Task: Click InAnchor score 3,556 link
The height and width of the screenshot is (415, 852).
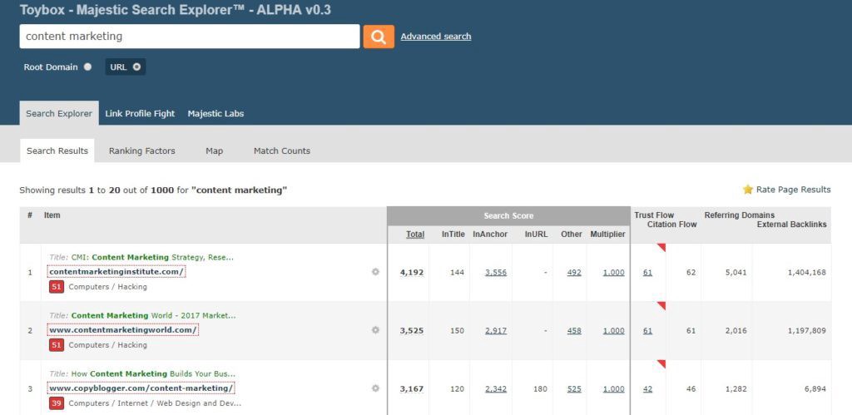Action: (495, 272)
